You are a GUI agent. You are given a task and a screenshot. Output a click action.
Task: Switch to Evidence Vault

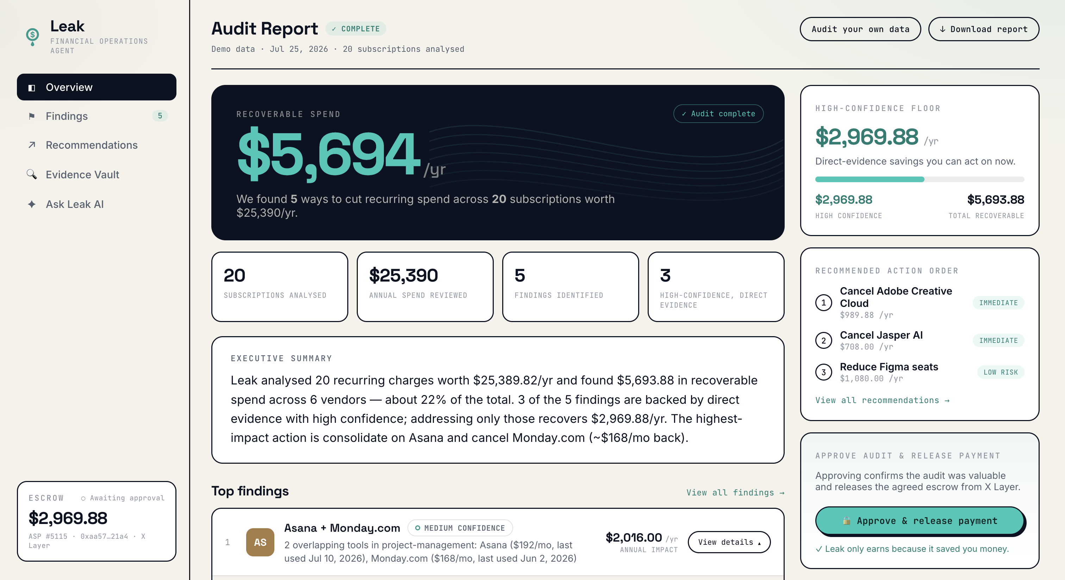point(96,174)
